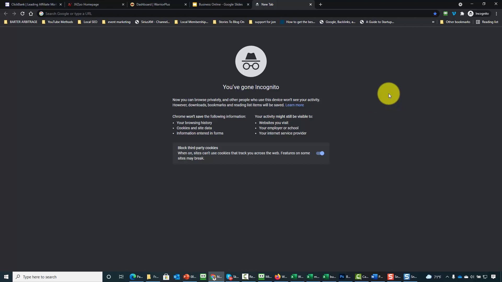Open Task View on taskbar

[x=121, y=277]
